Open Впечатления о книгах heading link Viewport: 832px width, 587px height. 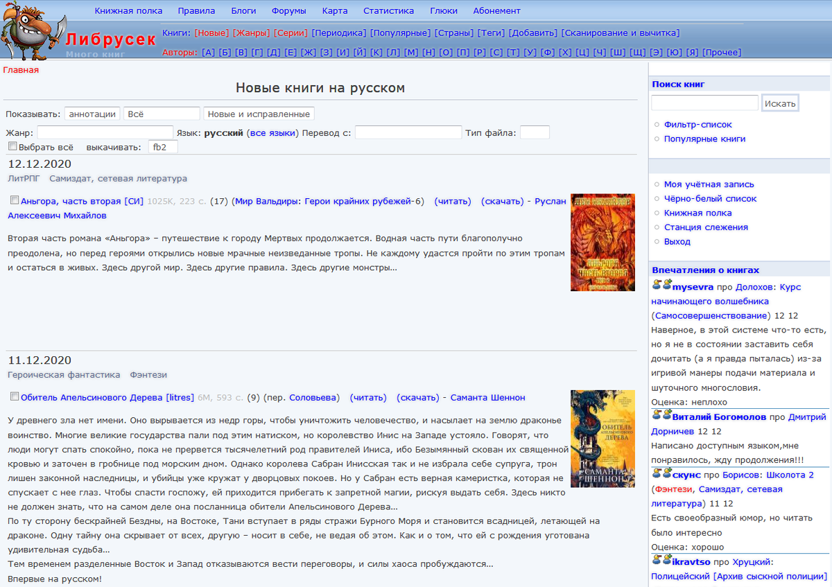point(706,270)
